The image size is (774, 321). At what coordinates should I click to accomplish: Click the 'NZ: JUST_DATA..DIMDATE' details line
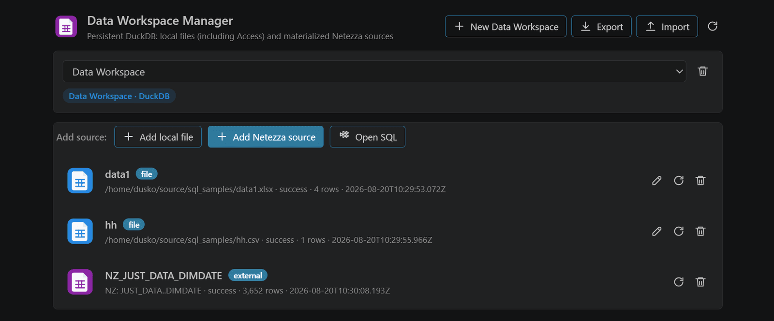[248, 291]
